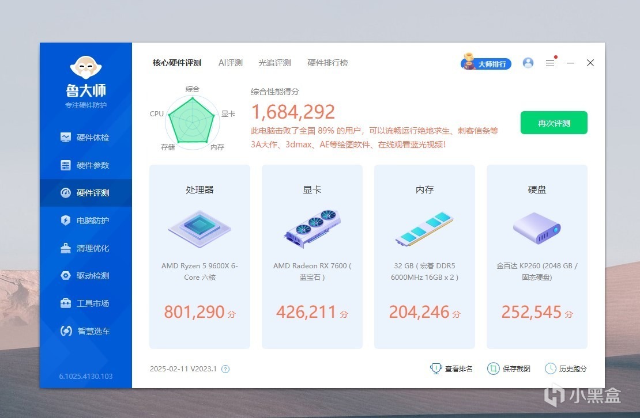Open 硬件参数 in the sidebar
This screenshot has height=418, width=640.
coord(85,165)
